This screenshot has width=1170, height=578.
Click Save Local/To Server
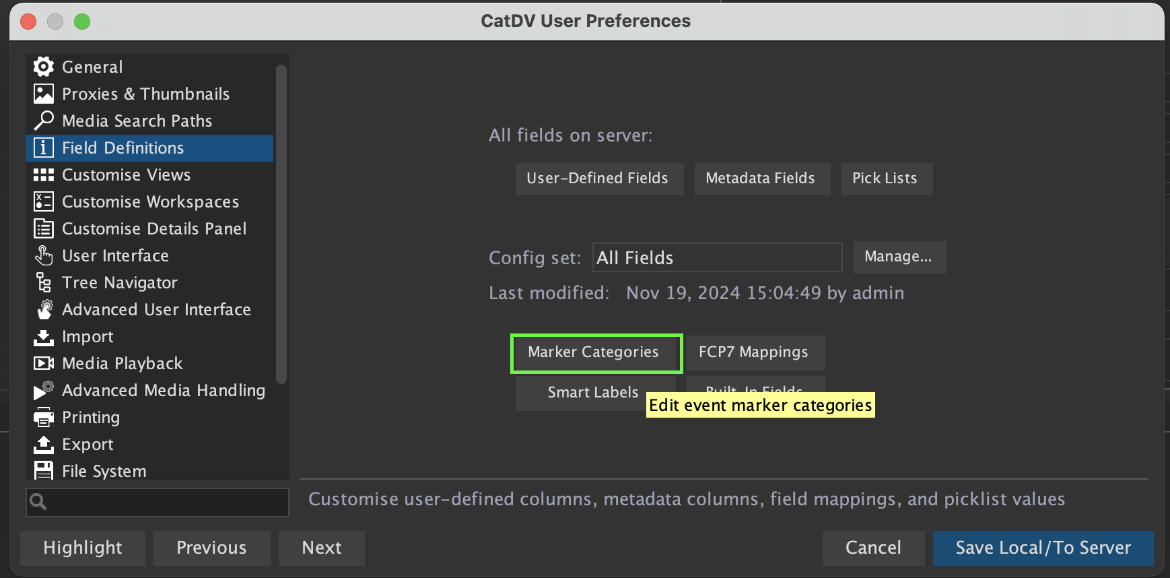pyautogui.click(x=1043, y=548)
